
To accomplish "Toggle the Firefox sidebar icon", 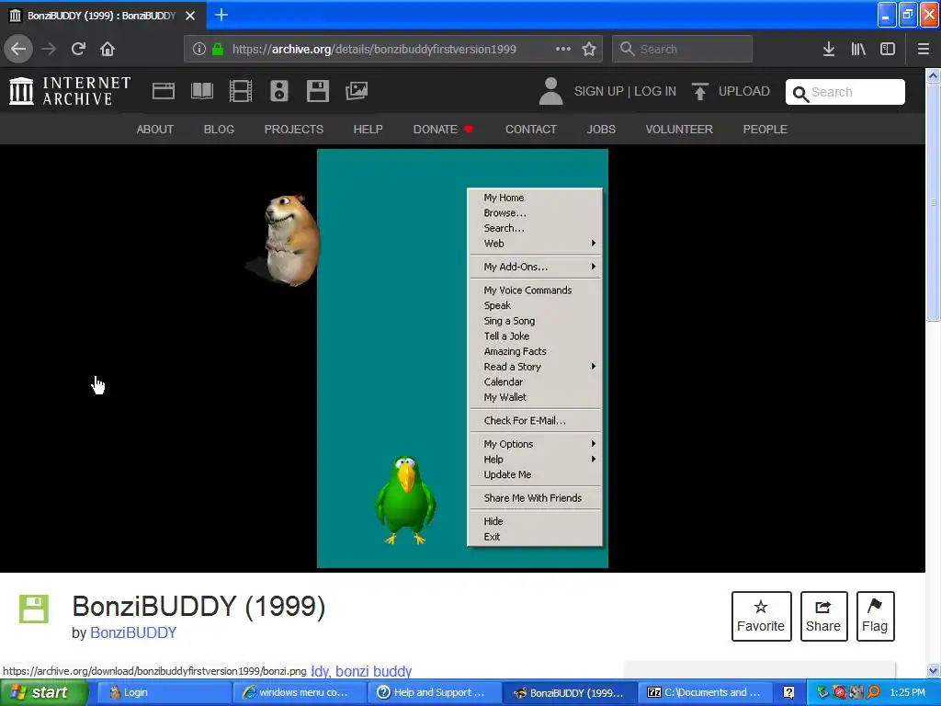I will pyautogui.click(x=888, y=49).
